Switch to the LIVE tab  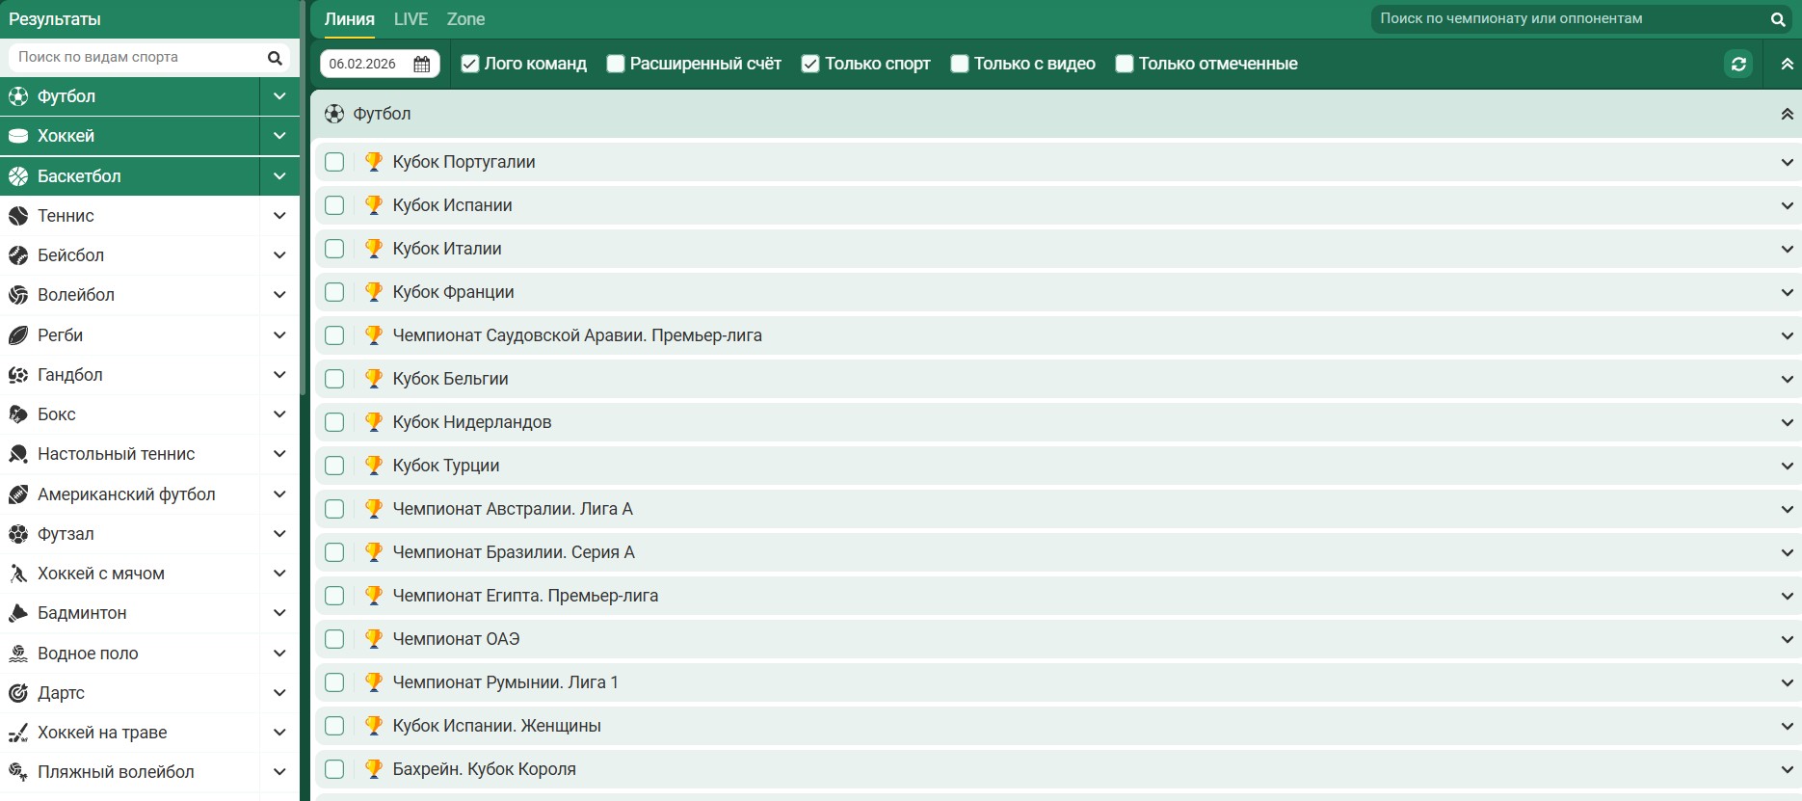[x=411, y=19]
